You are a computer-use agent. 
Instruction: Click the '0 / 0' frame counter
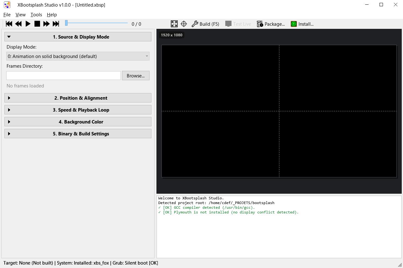(x=136, y=24)
